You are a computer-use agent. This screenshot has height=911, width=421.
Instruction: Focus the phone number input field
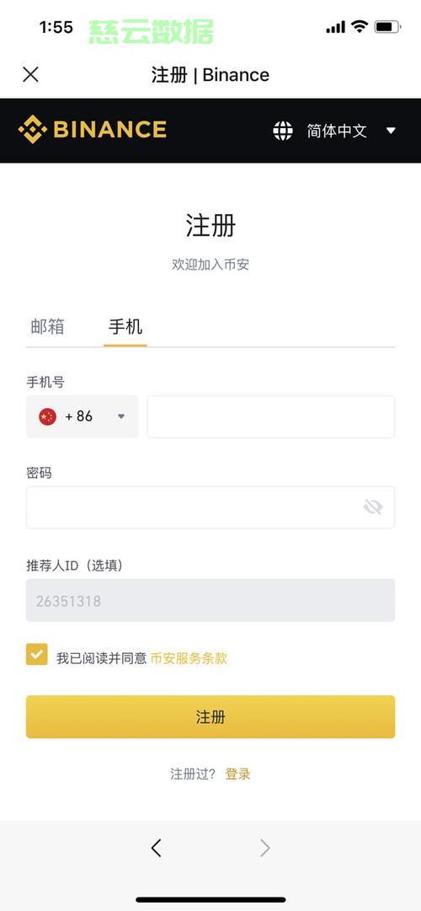coord(271,416)
